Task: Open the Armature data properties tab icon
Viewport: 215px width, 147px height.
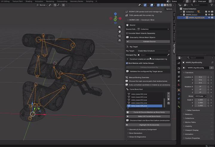Action: click(x=179, y=102)
